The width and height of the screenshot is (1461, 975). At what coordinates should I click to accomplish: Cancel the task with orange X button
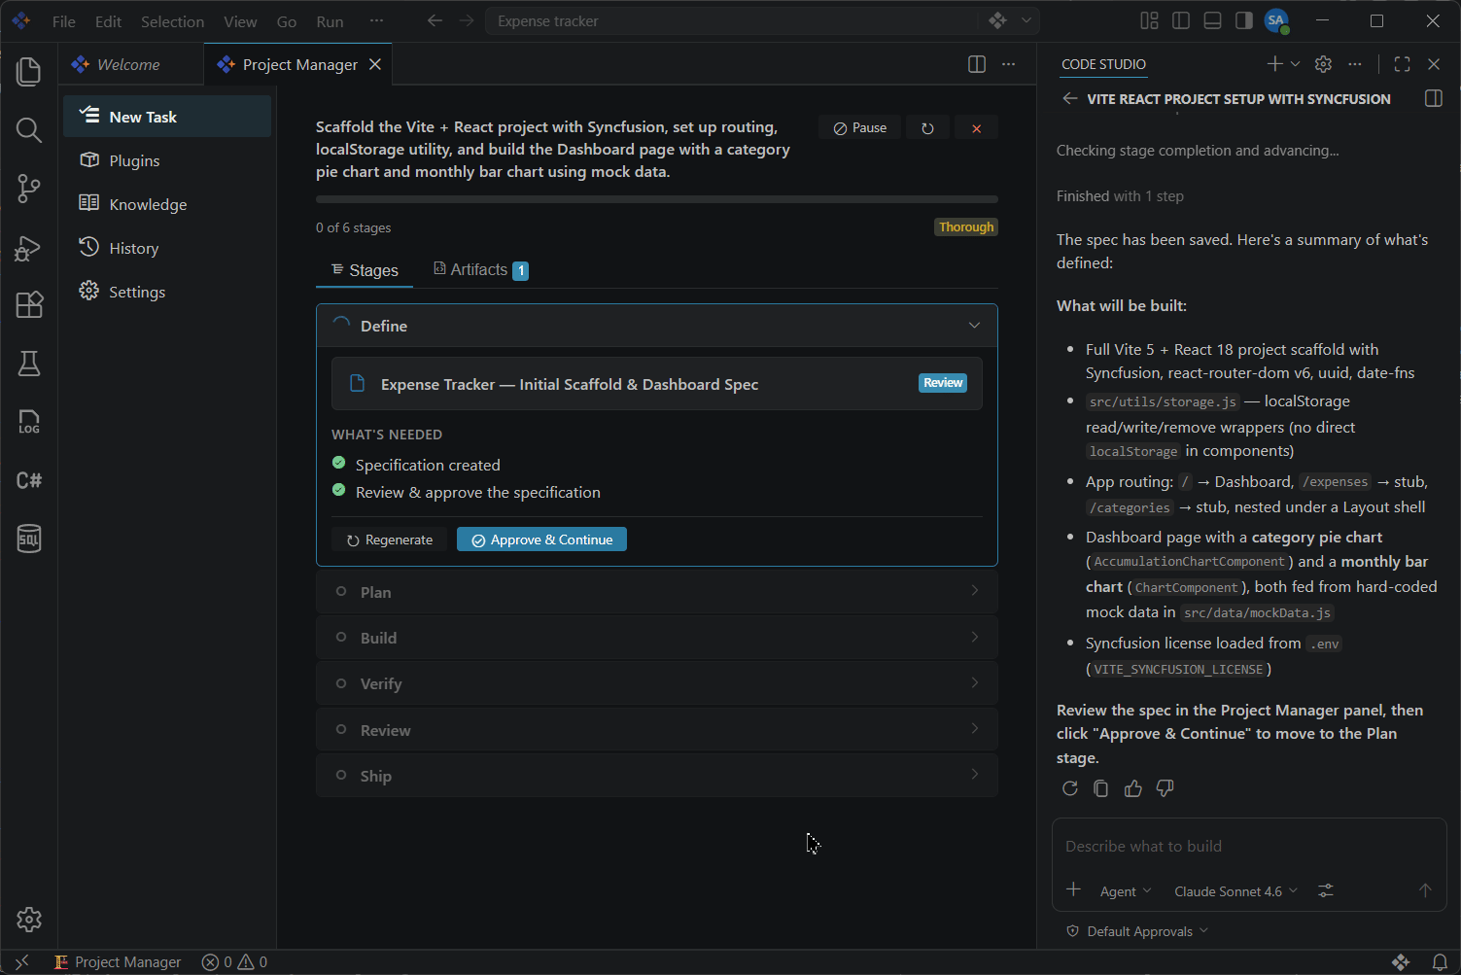coord(977,127)
